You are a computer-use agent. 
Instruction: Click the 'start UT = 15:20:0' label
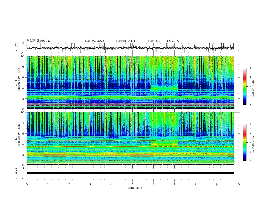[163, 41]
